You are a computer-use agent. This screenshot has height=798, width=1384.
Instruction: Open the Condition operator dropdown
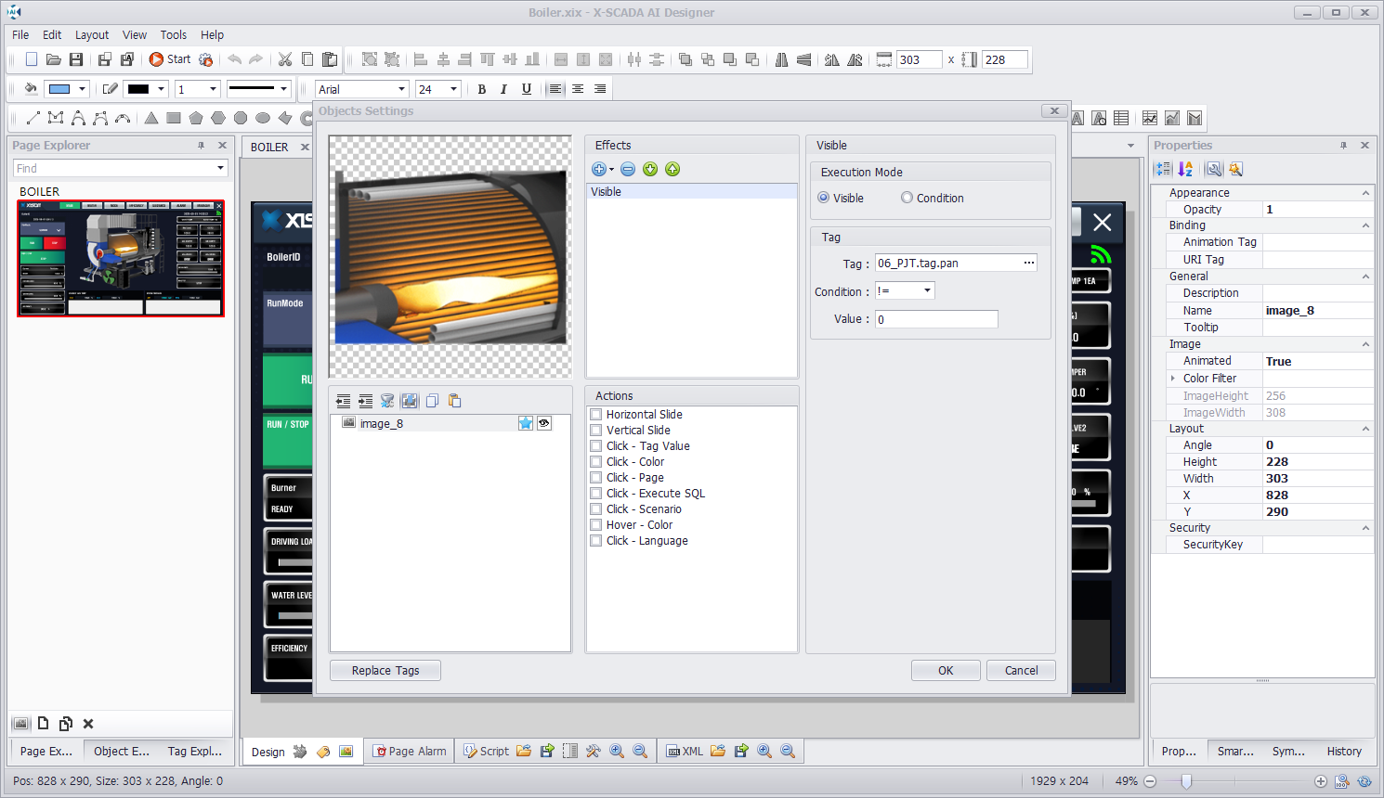pos(926,291)
